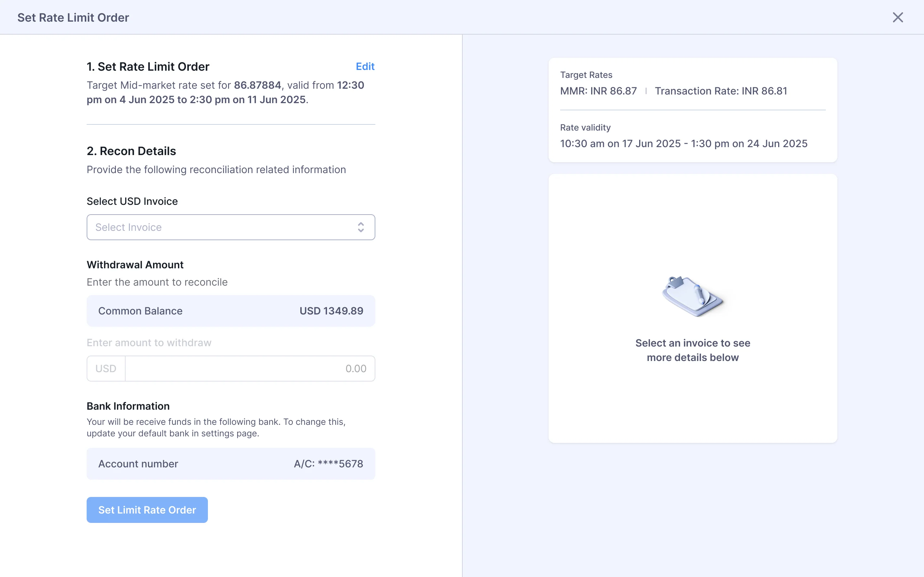This screenshot has height=577, width=924.
Task: Click the Recon Details section heading
Action: pyautogui.click(x=131, y=151)
